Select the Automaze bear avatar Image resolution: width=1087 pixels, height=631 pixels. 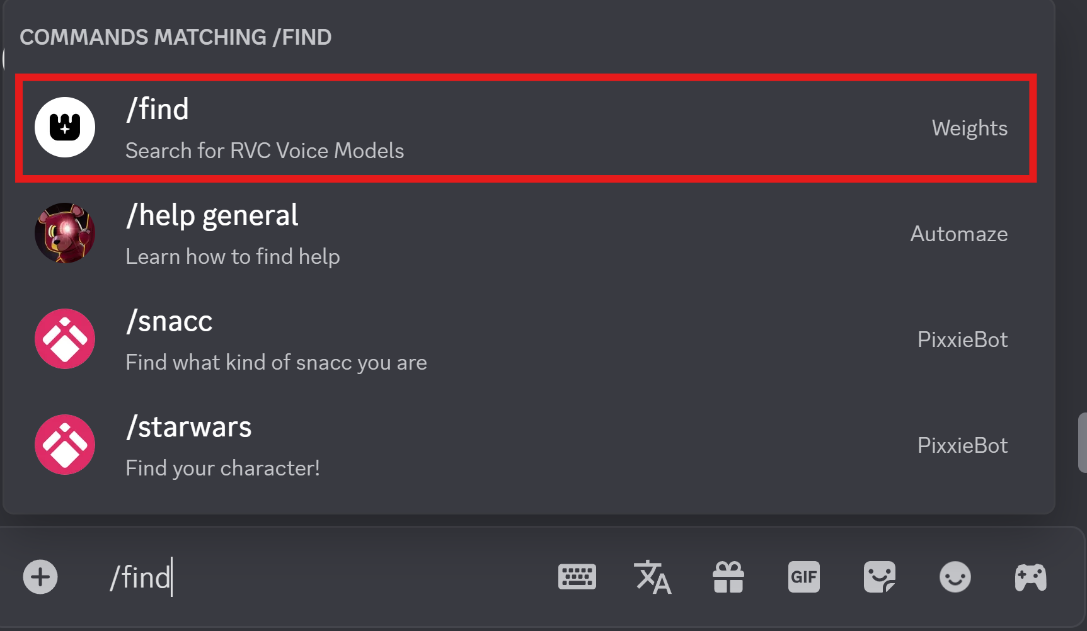65,233
